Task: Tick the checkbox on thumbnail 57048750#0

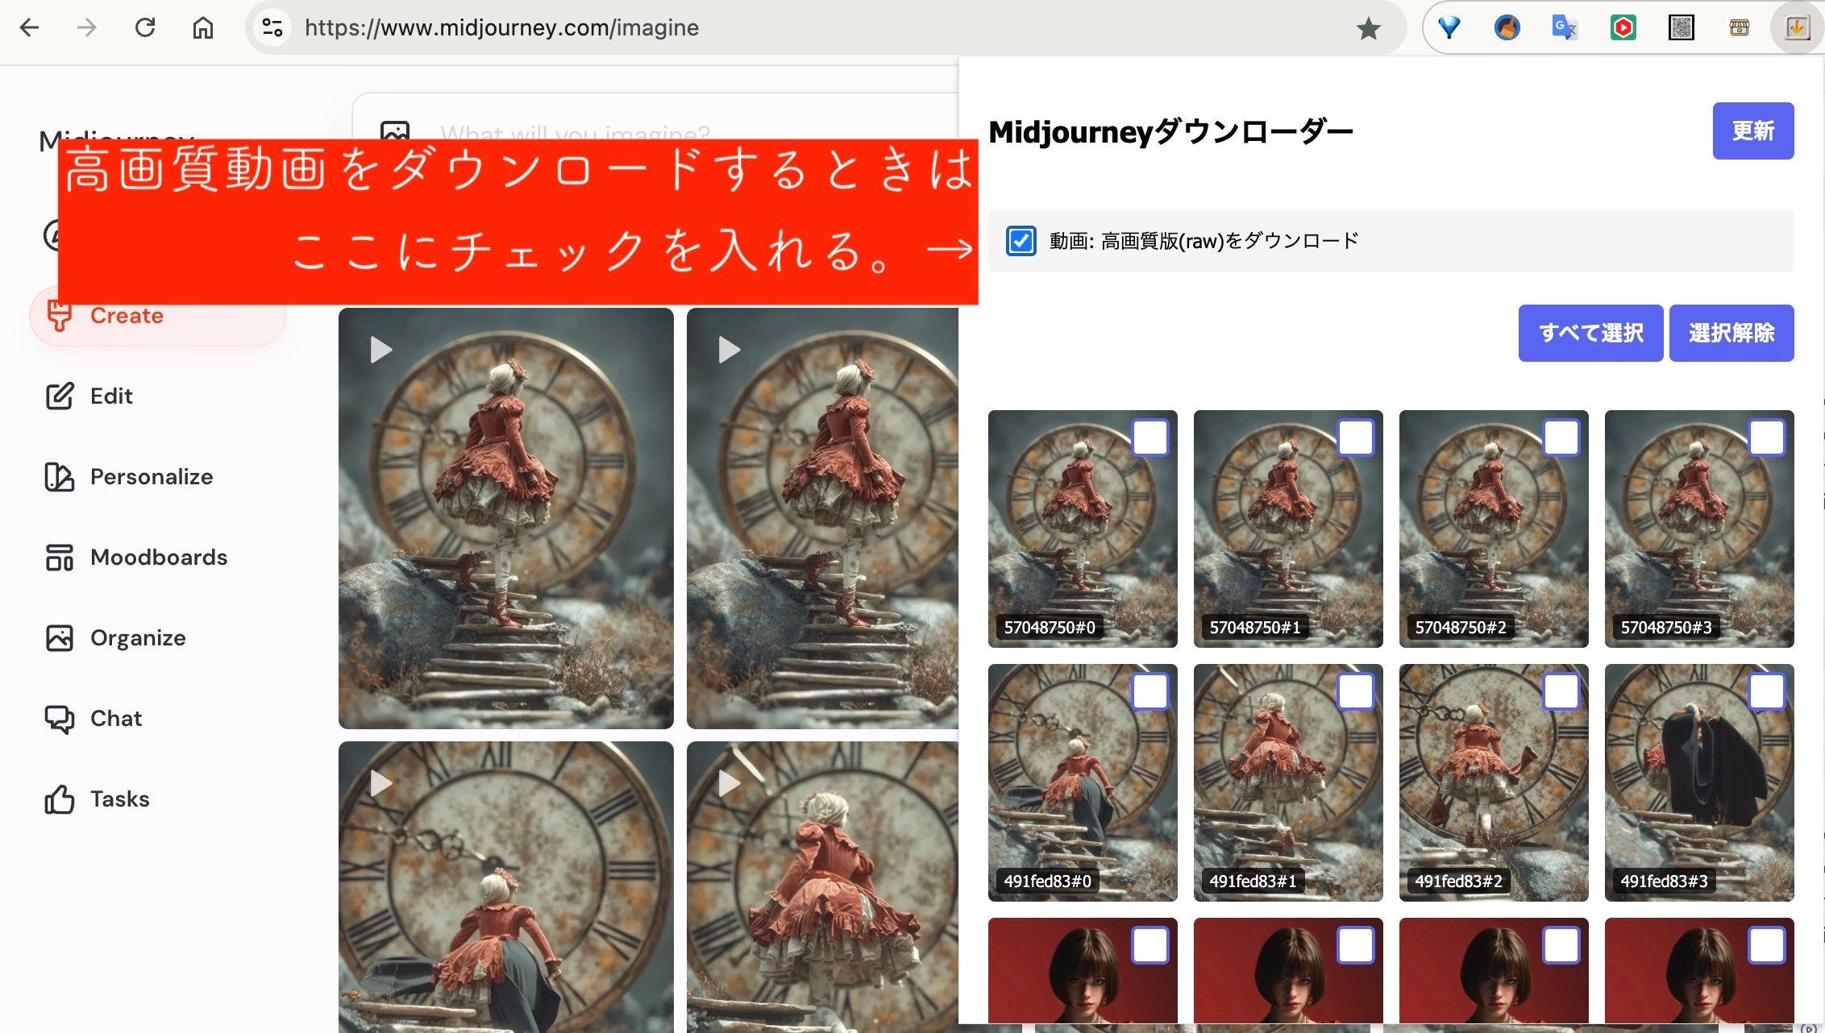Action: (x=1150, y=438)
